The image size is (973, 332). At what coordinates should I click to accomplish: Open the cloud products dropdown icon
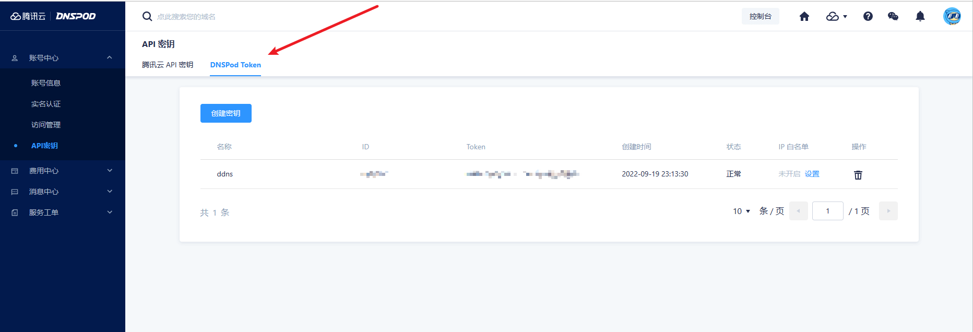pyautogui.click(x=836, y=17)
